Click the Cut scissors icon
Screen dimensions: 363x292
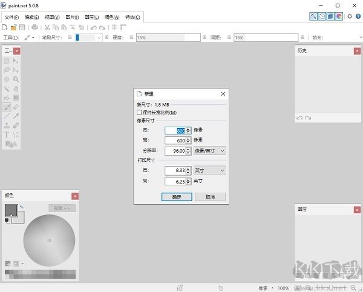(47, 27)
